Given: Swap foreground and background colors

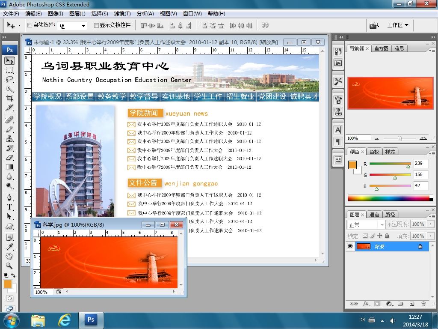Looking at the screenshot, I should [13, 275].
